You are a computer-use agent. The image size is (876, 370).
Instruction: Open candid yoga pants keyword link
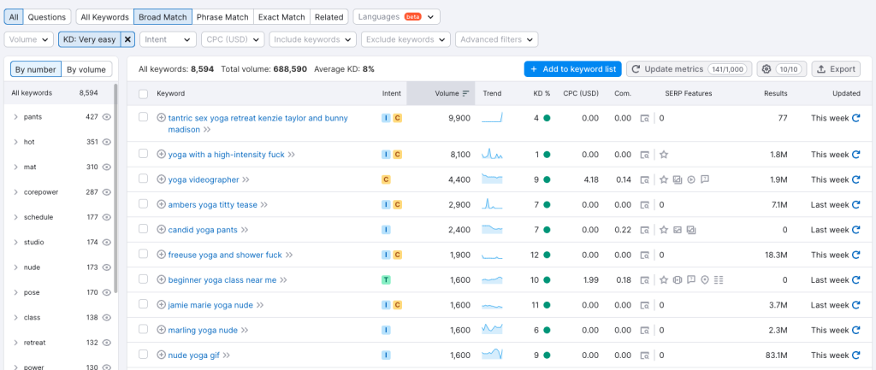click(x=203, y=230)
